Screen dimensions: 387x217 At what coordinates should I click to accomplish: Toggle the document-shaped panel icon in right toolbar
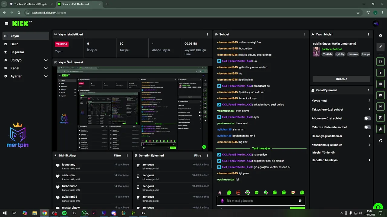(380, 84)
